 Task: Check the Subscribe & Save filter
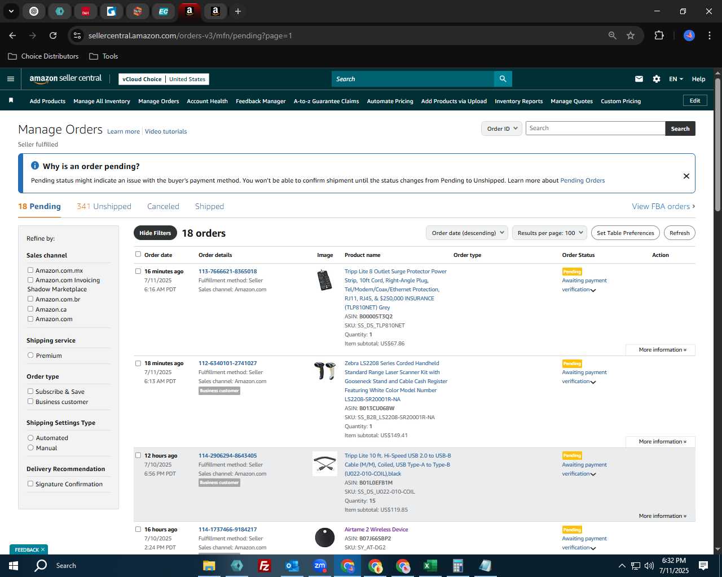[x=30, y=391]
